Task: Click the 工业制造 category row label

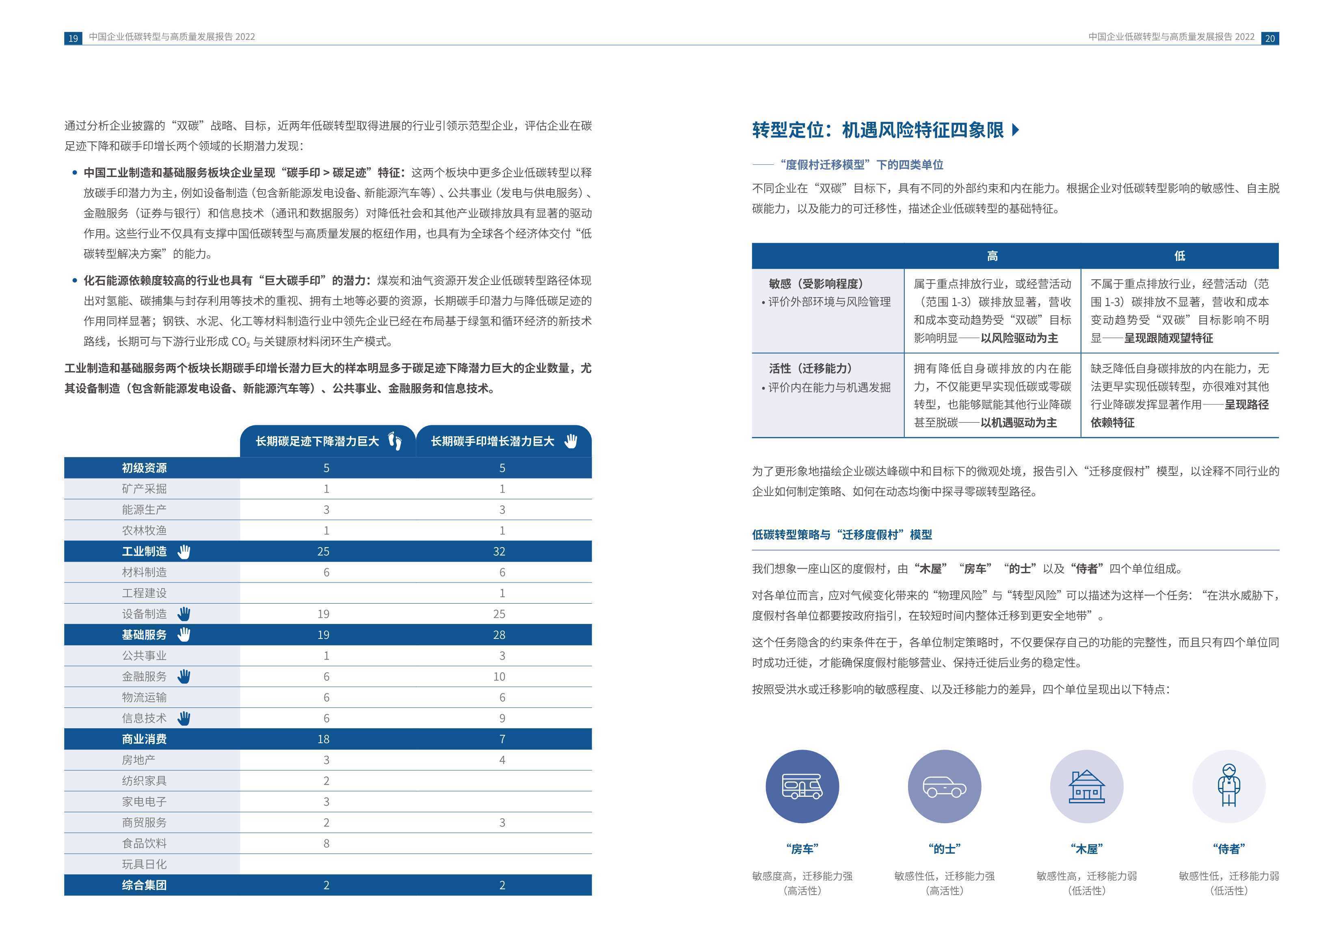Action: [144, 551]
